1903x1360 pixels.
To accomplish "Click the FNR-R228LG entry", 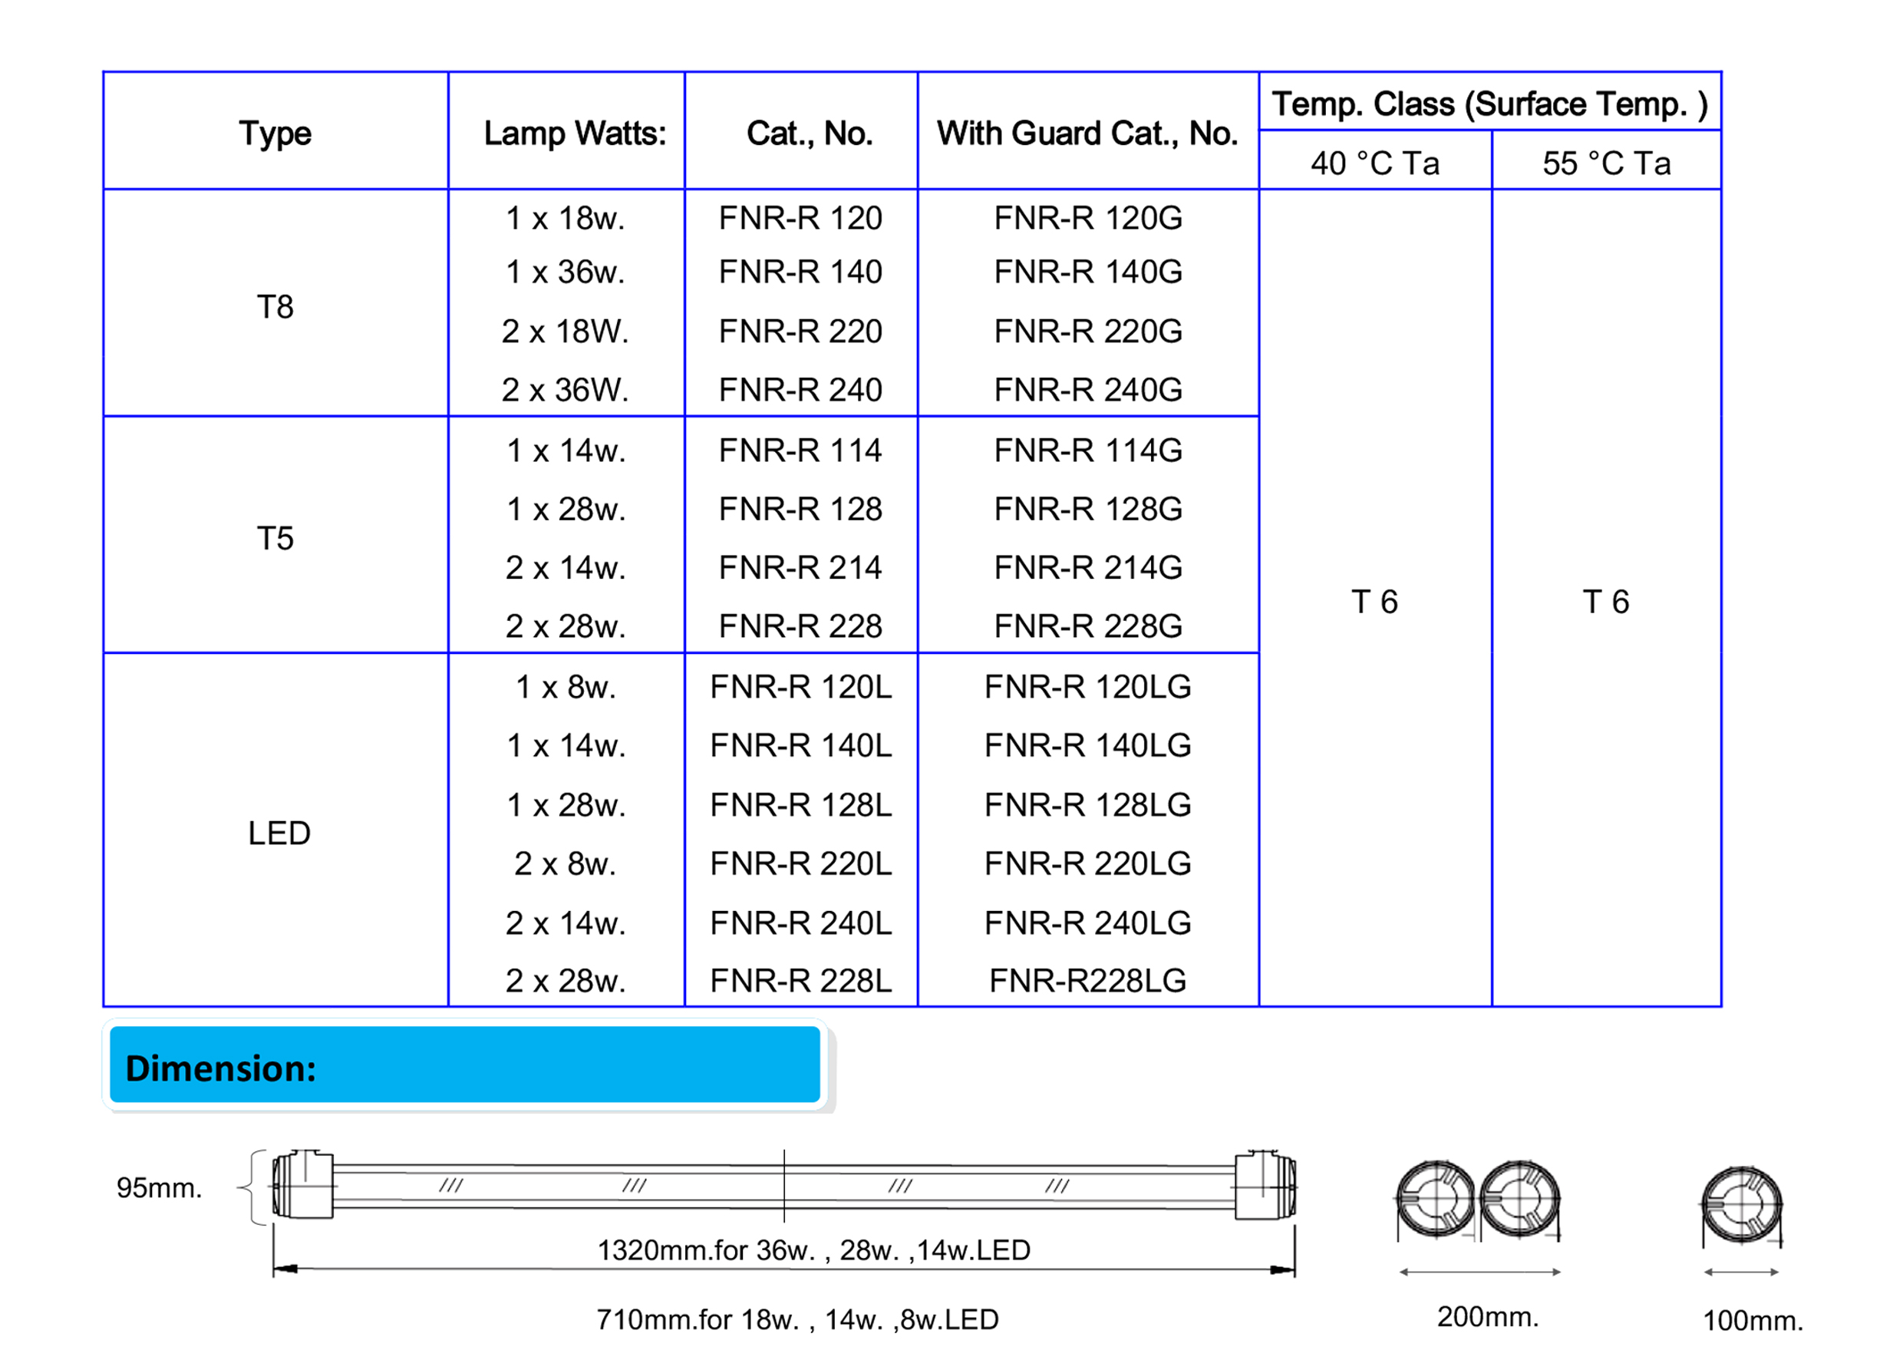I will coord(1087,980).
